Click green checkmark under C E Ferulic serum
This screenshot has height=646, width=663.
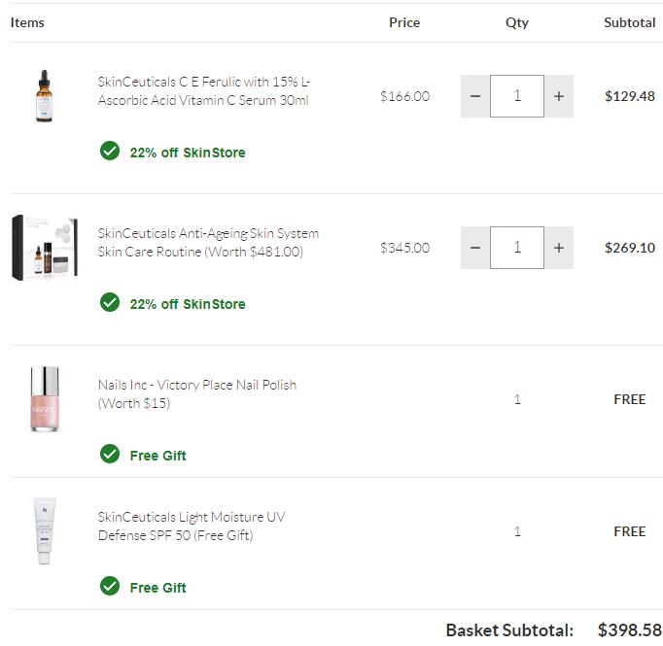[x=110, y=152]
